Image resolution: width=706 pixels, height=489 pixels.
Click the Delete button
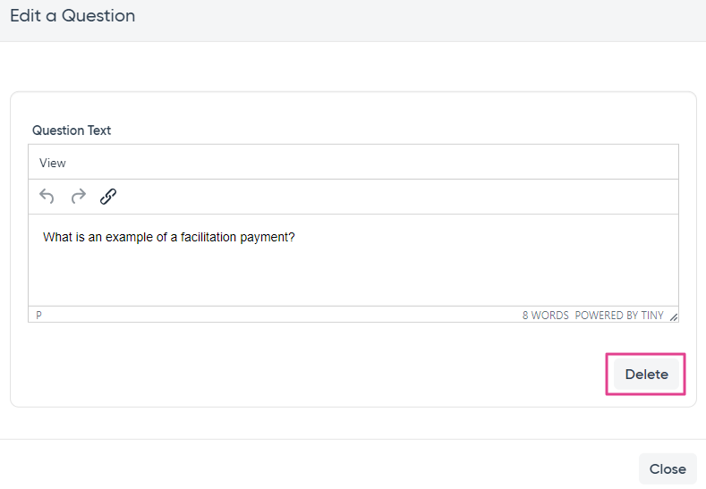point(646,375)
